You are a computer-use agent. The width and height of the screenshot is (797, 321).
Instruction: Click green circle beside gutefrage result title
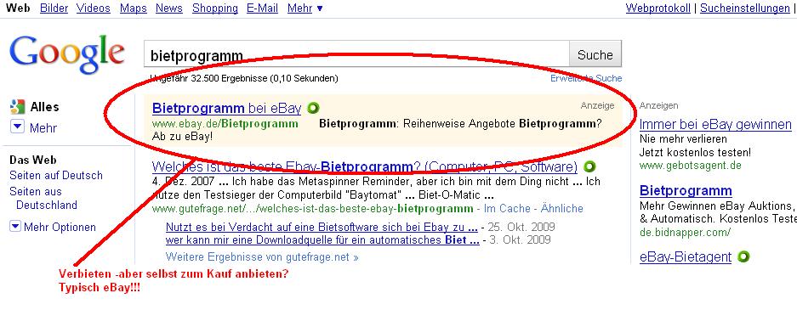[589, 166]
